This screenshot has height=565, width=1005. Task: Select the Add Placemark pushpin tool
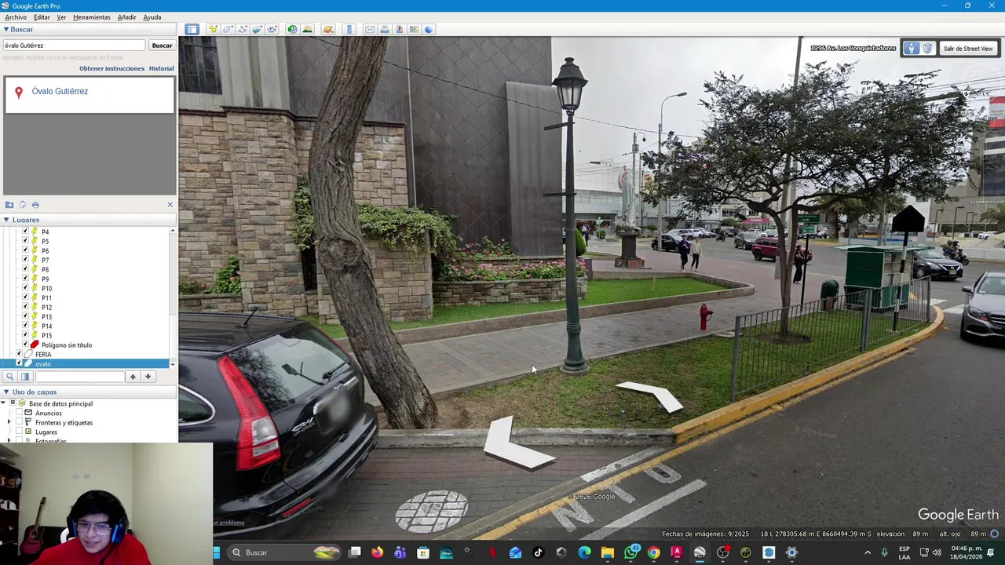(x=213, y=29)
